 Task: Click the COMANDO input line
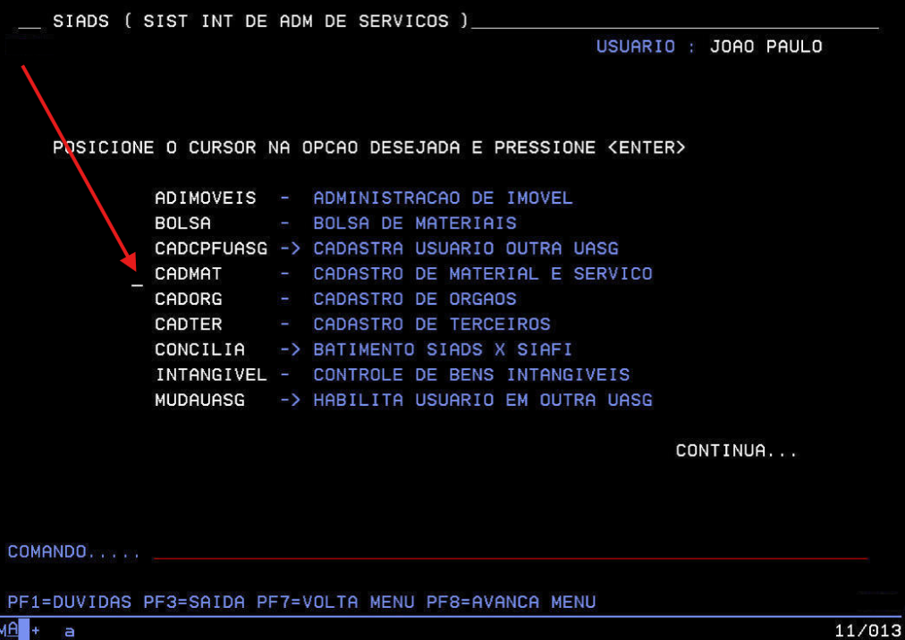[x=510, y=552]
